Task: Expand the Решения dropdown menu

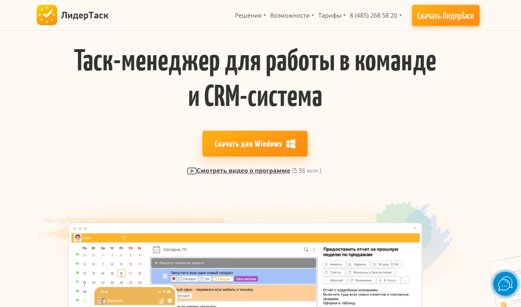Action: click(x=250, y=16)
